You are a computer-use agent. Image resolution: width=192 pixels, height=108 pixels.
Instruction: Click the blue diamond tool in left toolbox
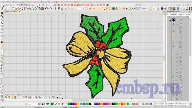pyautogui.click(x=2, y=29)
